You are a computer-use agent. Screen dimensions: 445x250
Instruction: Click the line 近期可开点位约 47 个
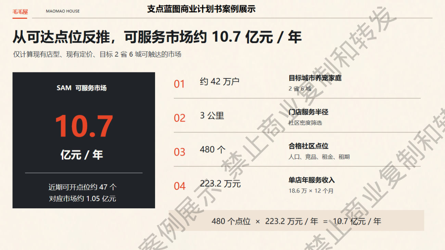pos(82,187)
